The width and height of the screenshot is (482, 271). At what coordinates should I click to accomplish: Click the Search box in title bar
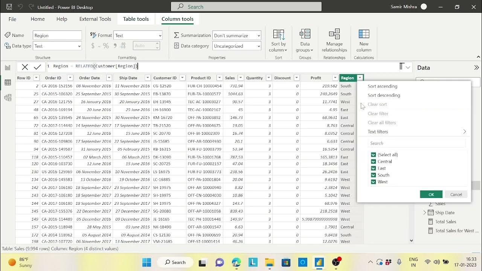pyautogui.click(x=246, y=7)
